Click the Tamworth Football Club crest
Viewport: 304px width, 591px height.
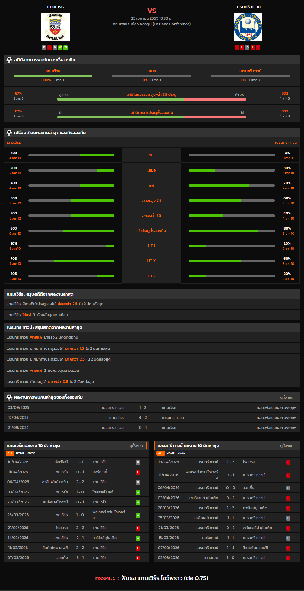55,27
